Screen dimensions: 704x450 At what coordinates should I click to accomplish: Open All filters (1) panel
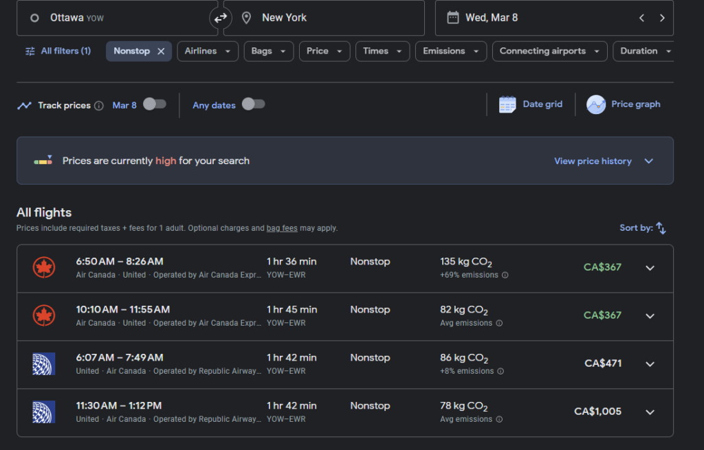tap(58, 52)
